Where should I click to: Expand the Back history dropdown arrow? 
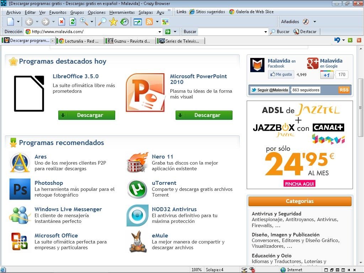point(37,22)
